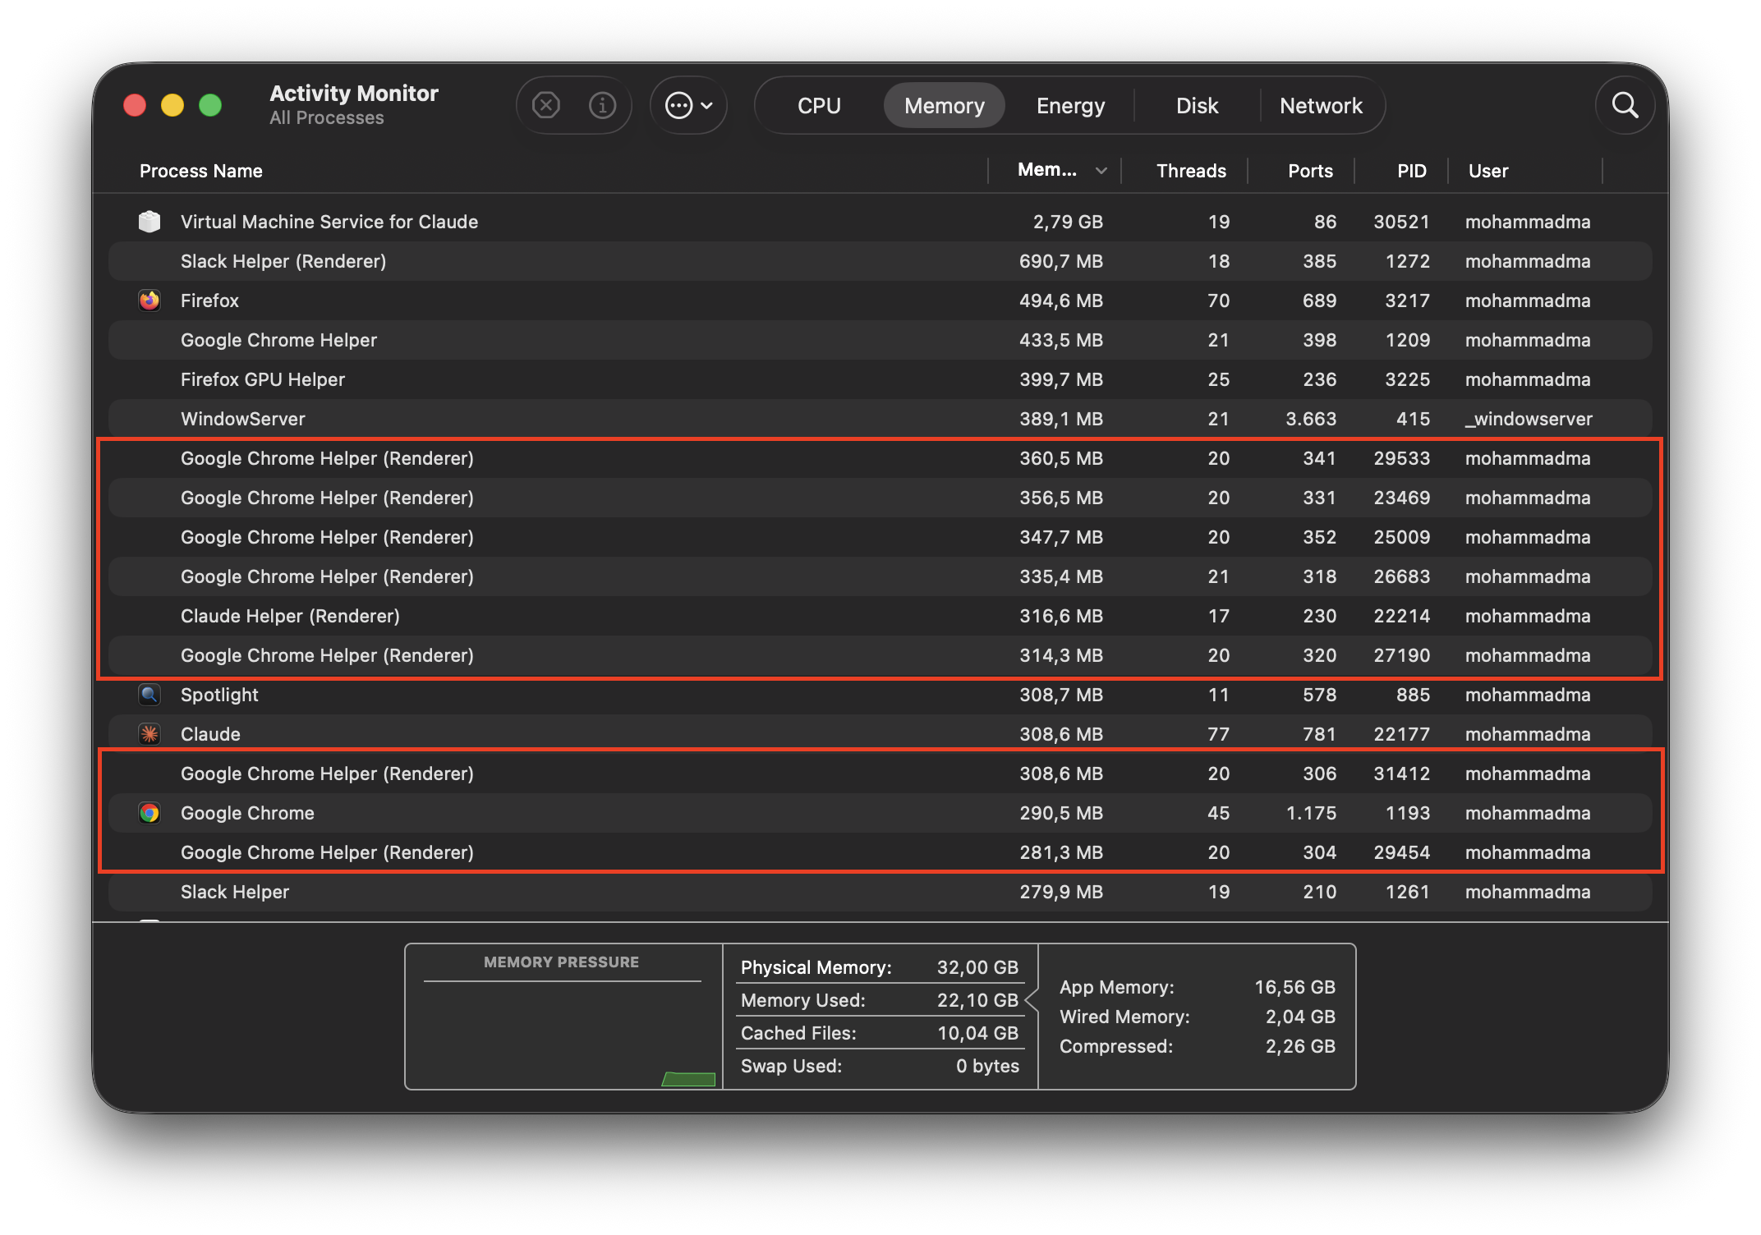The width and height of the screenshot is (1761, 1235).
Task: Sort by Process Name column header
Action: coord(201,171)
